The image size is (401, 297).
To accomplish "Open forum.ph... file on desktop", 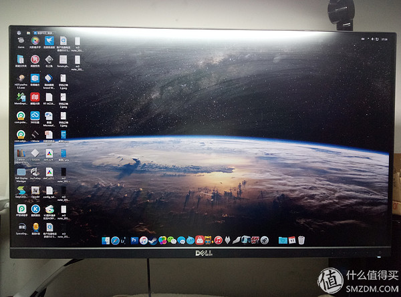I will click(x=63, y=61).
